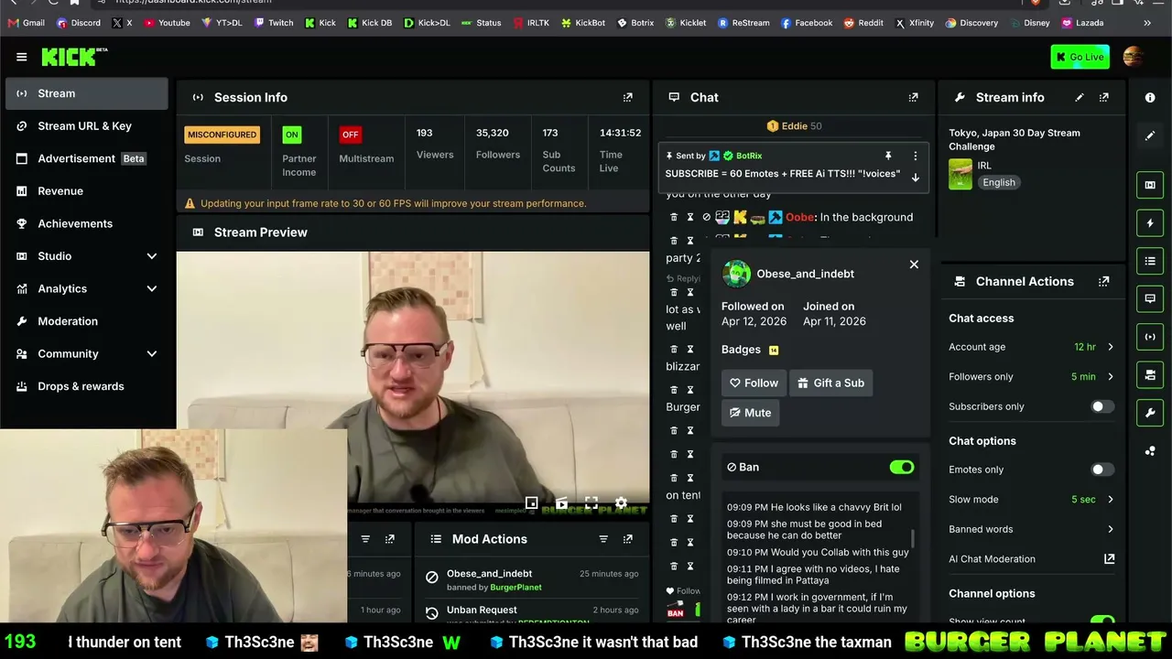Pop out the Stream info panel
The image size is (1172, 659).
coord(1104,97)
